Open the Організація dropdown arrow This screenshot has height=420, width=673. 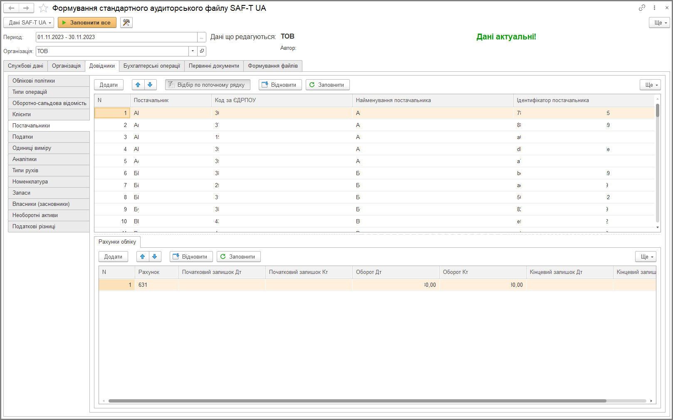193,51
